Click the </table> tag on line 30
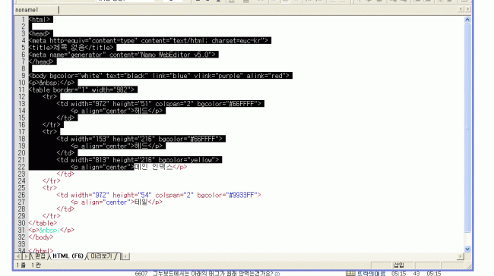Image resolution: width=494 pixels, height=276 pixels. 43,223
